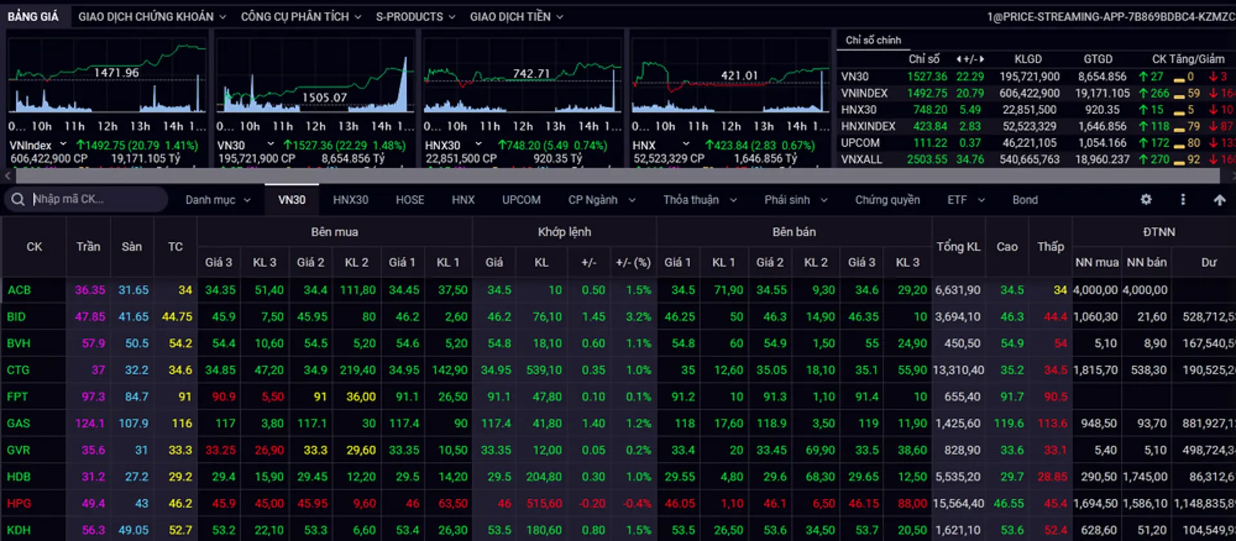This screenshot has height=541, width=1236.
Task: Click HPG ticker in the price table
Action: pyautogui.click(x=19, y=504)
